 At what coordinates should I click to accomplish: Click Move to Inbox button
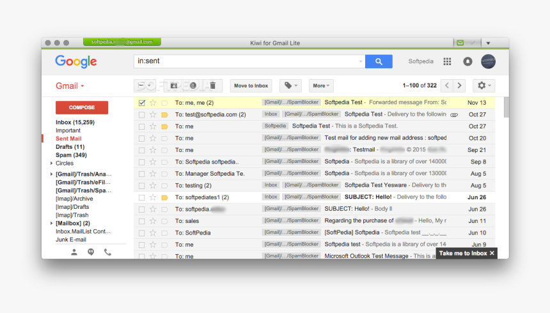click(x=251, y=86)
